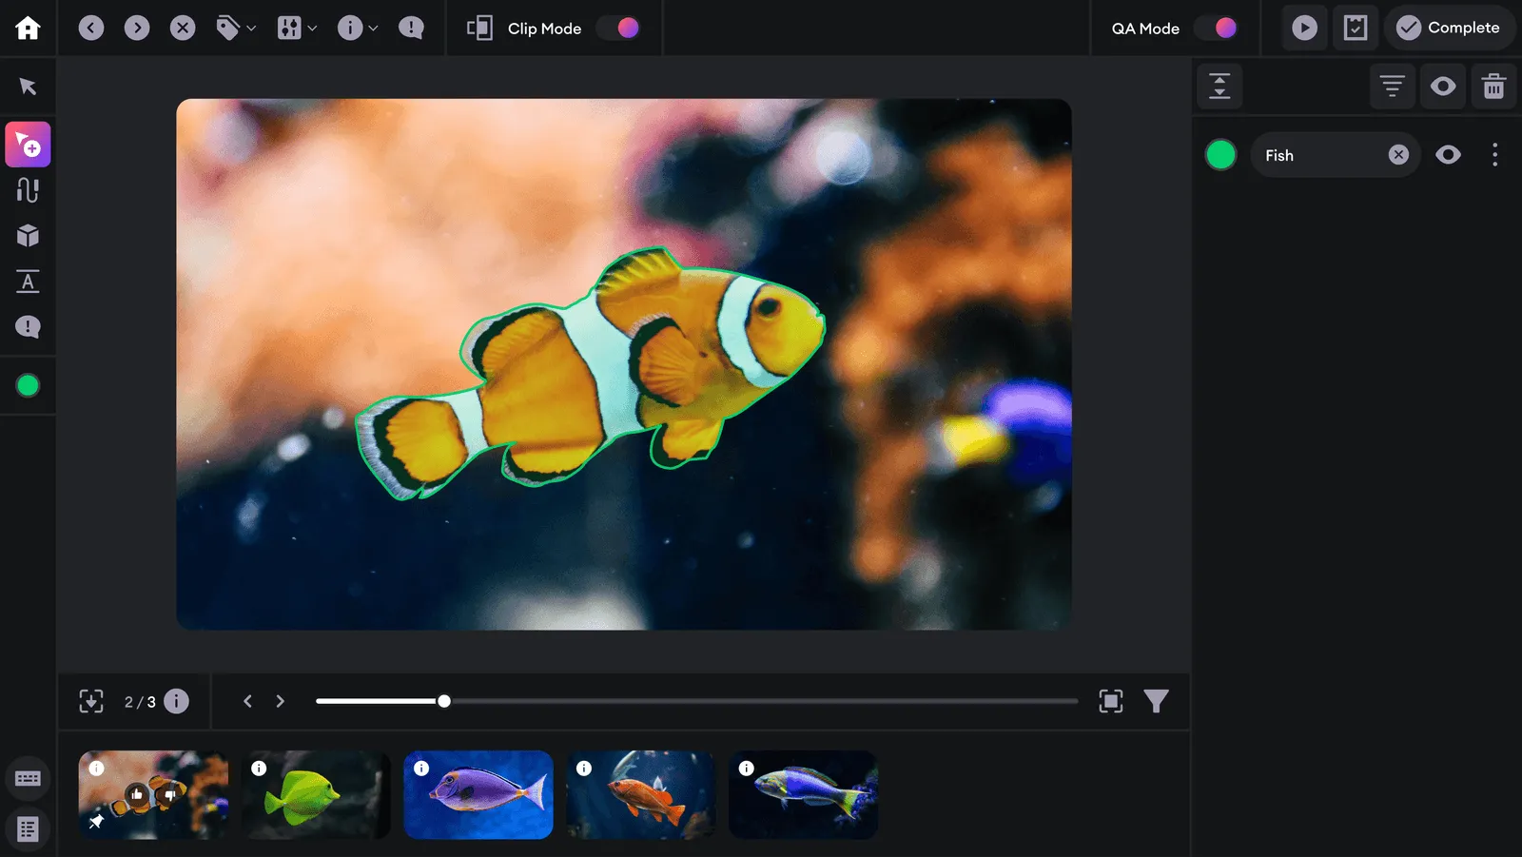Hide the Fish annotation visibility
The width and height of the screenshot is (1522, 857).
coord(1448,155)
